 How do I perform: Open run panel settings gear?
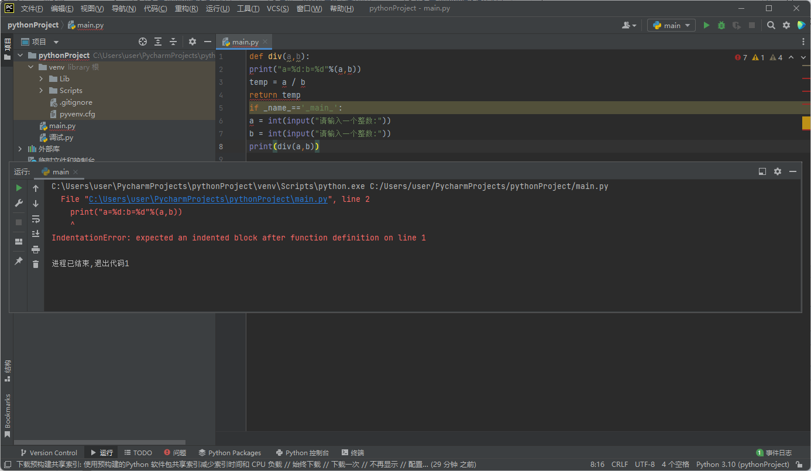778,171
